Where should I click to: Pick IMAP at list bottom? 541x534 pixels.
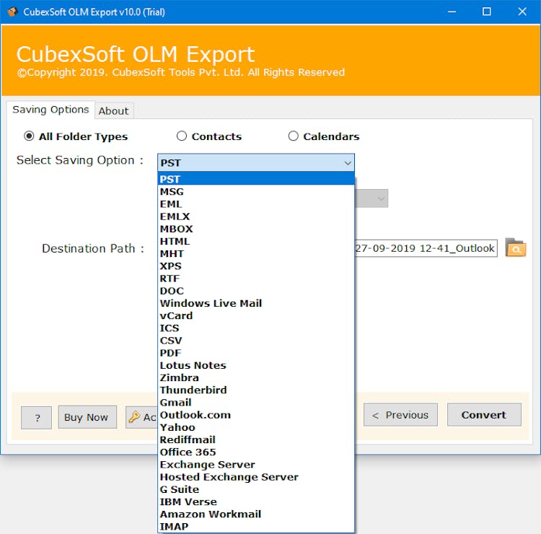[256, 527]
